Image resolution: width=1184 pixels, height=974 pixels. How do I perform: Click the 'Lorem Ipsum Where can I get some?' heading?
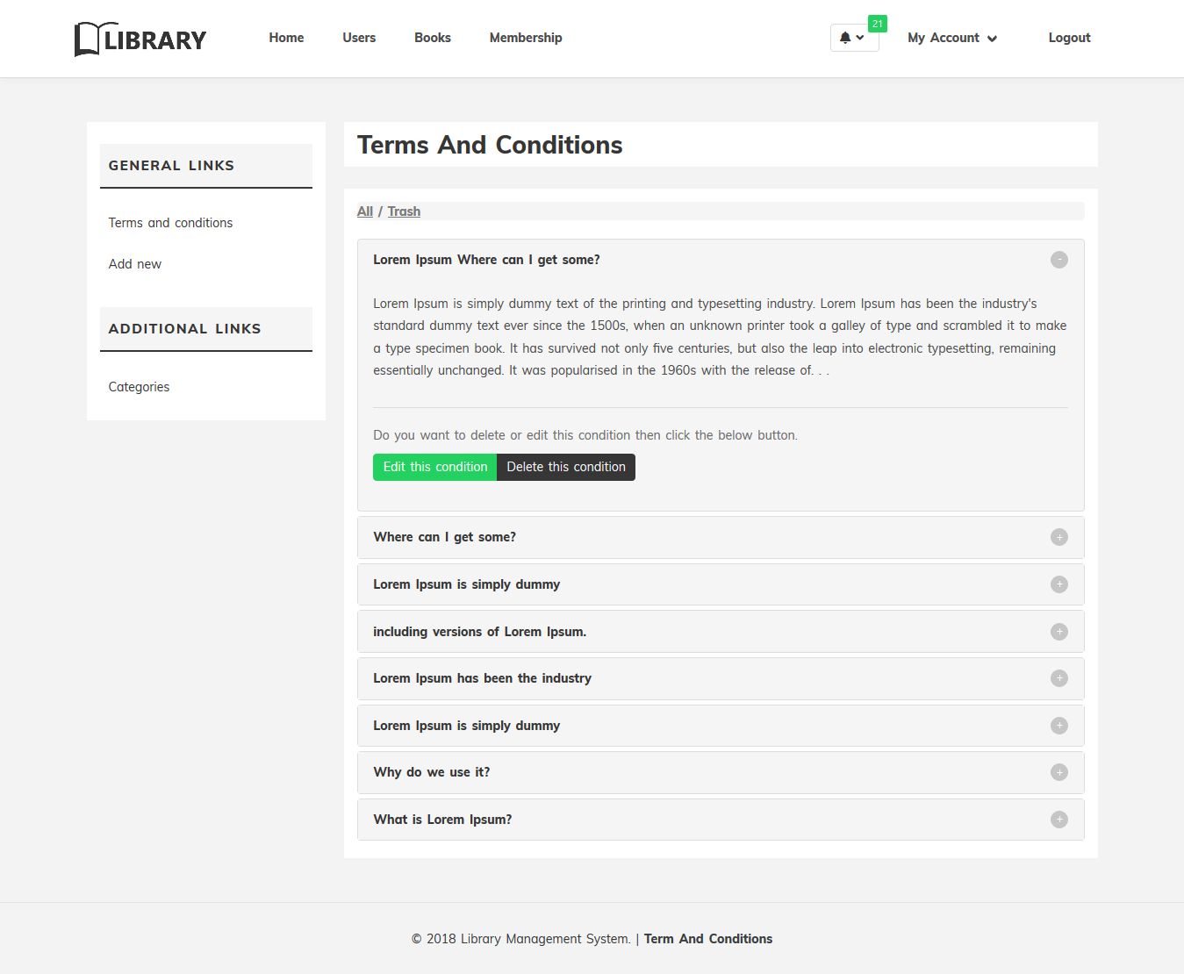pos(486,260)
